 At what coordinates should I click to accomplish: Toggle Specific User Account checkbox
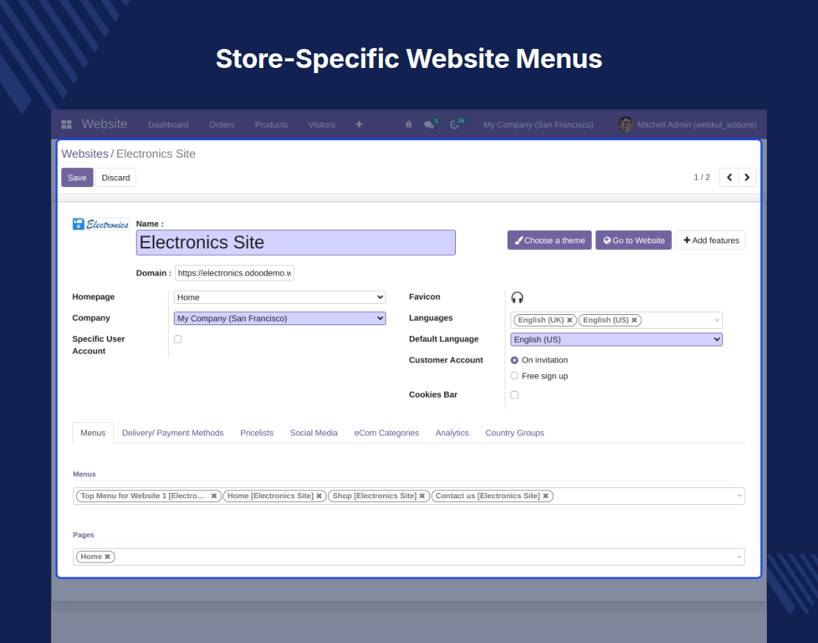[178, 339]
